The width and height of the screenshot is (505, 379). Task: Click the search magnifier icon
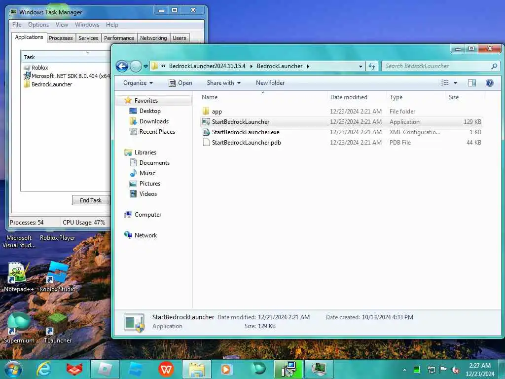(494, 67)
